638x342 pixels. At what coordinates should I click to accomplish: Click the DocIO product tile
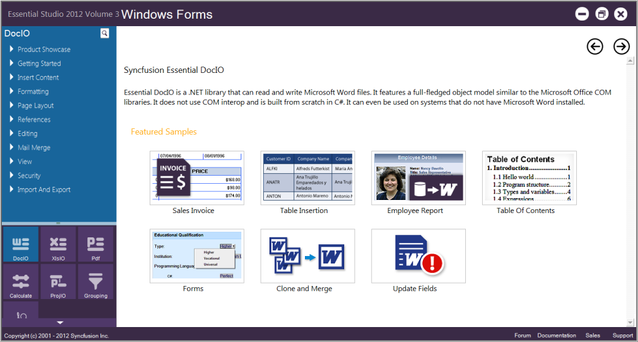[21, 244]
